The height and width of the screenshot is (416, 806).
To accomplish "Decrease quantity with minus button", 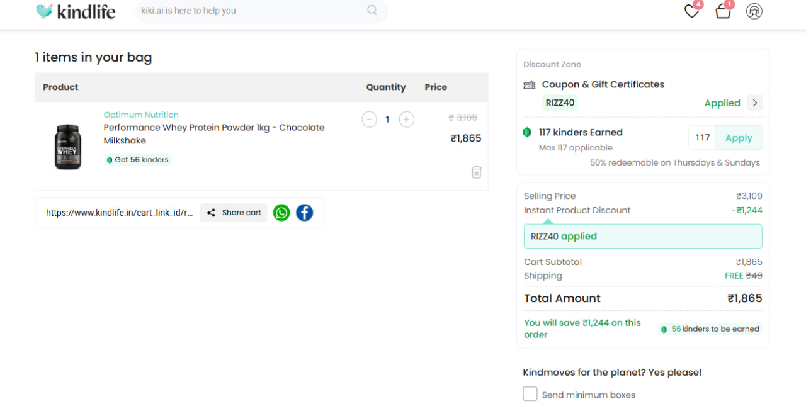I will click(x=370, y=120).
